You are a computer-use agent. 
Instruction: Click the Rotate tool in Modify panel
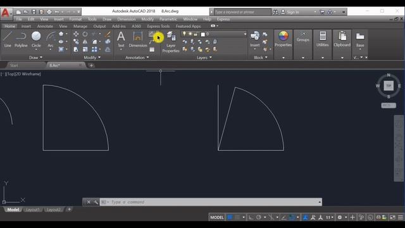click(85, 34)
